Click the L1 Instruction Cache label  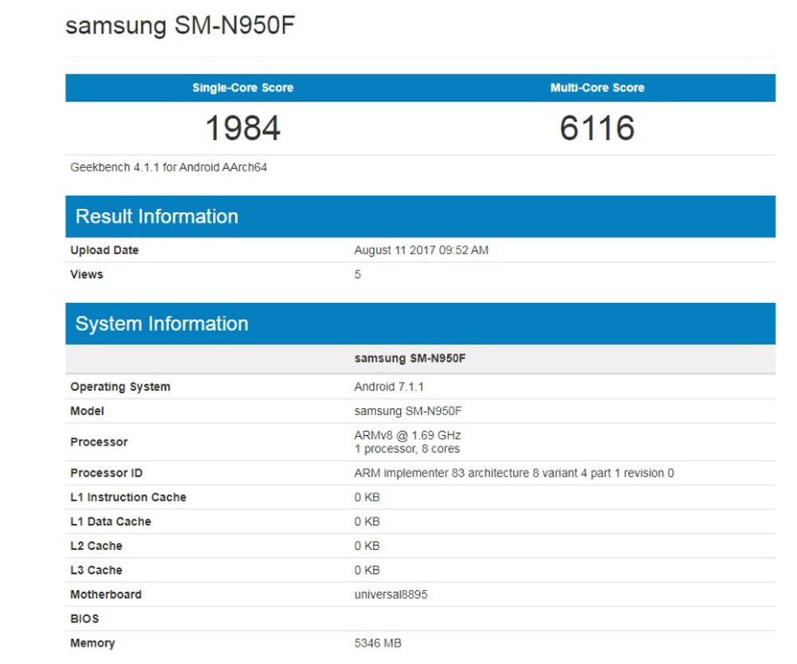[x=129, y=497]
